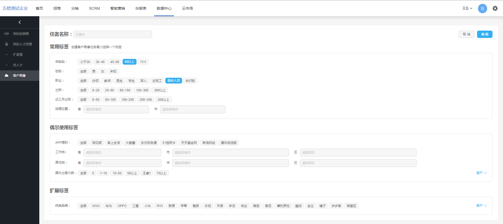Select the 华为 device brand tag
Viewport: 503px width, 224px height.
coord(108,206)
